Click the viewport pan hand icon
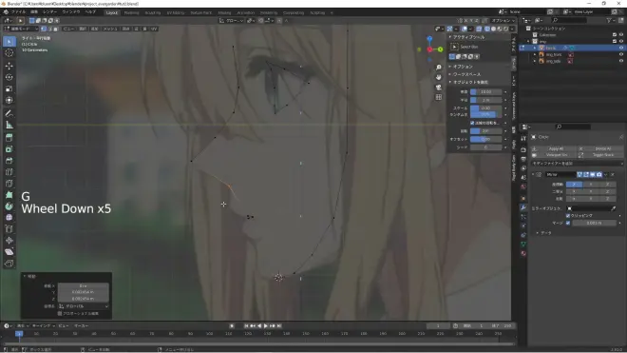The image size is (627, 353). [439, 77]
